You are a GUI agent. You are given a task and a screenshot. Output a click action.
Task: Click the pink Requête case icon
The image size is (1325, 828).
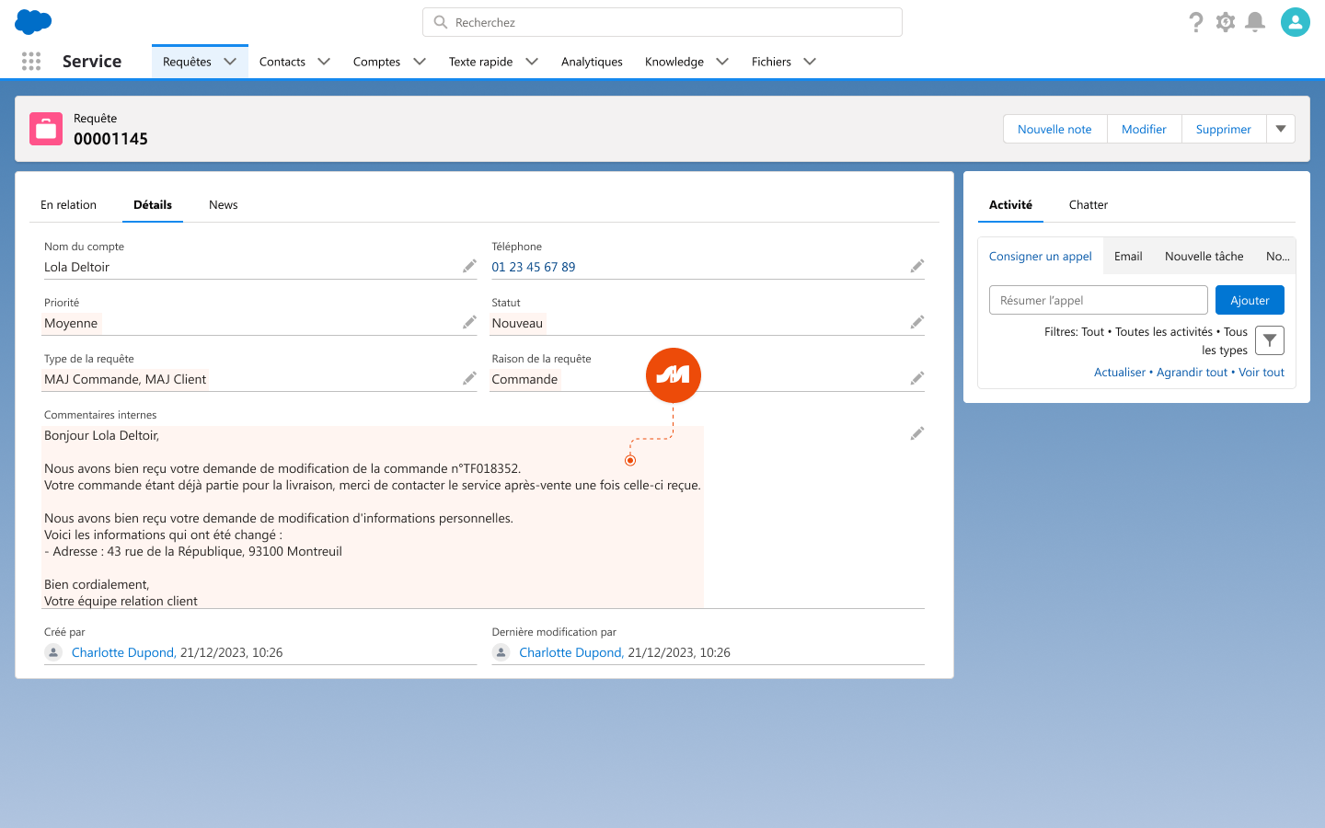[x=46, y=129]
